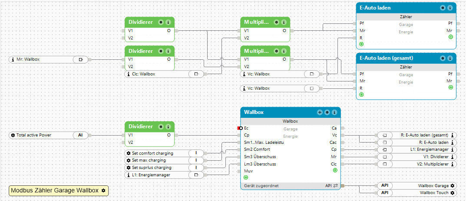Image resolution: width=466 pixels, height=201 pixels.
Task: Click the plus icon in Wallbox header
Action: pos(320,112)
